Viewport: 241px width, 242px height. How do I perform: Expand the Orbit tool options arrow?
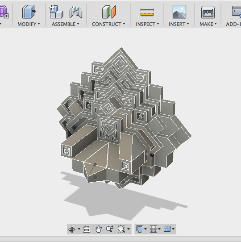79,229
